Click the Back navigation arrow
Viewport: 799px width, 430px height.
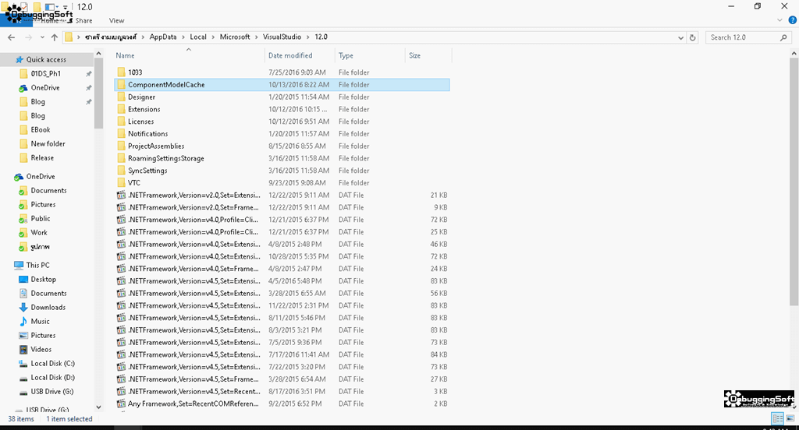pos(11,37)
